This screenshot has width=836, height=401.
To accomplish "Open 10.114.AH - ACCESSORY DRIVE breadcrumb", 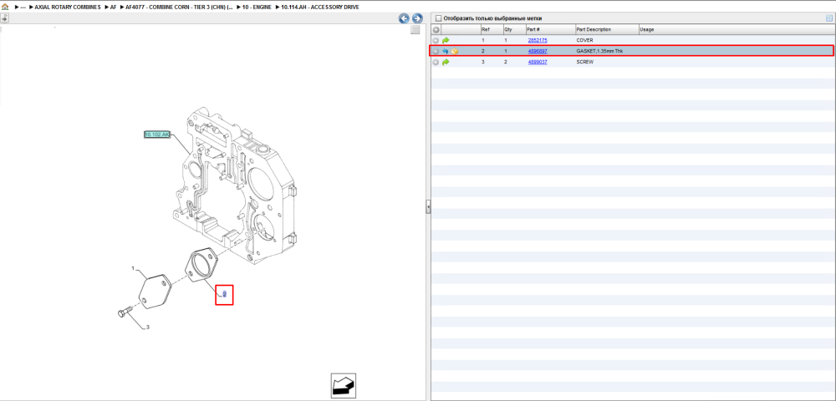I will point(320,7).
